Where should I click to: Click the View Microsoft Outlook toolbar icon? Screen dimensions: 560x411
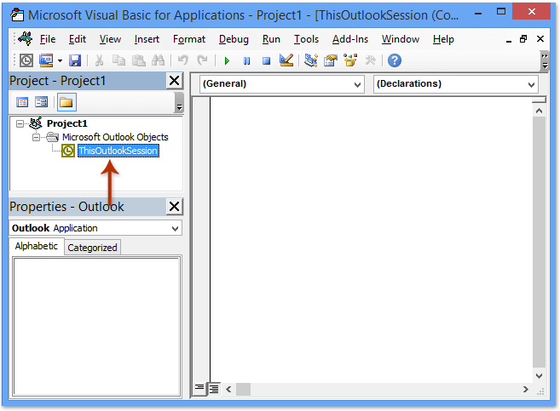pos(26,60)
